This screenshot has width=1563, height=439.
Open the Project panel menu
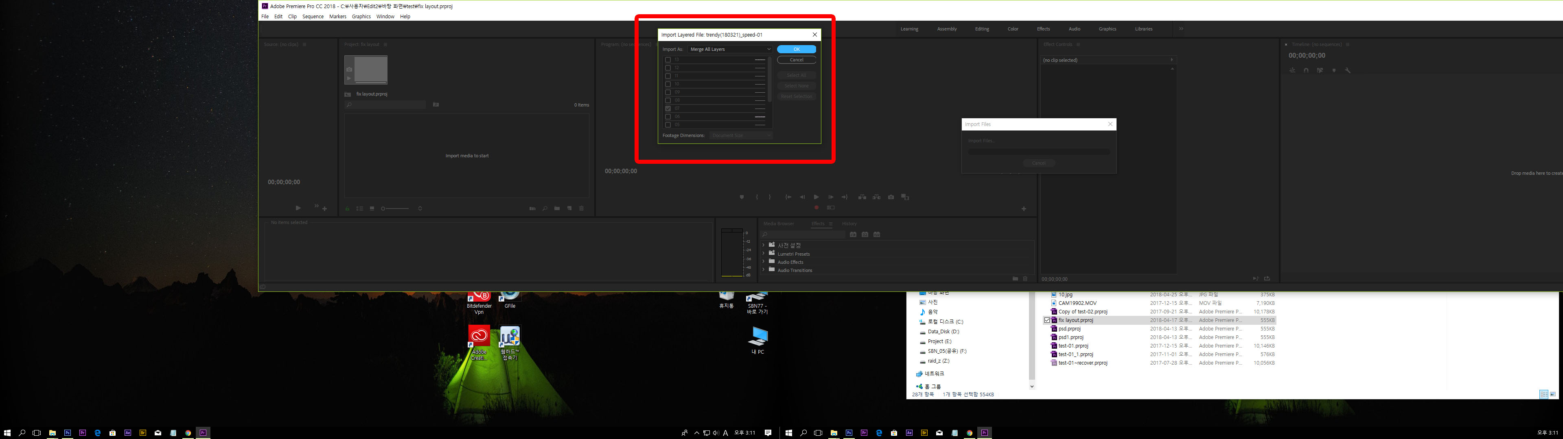pos(385,44)
